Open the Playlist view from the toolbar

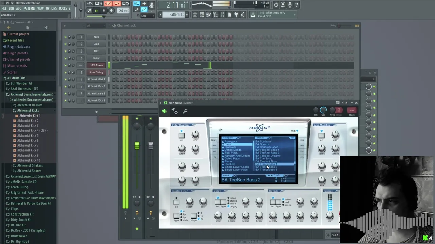(x=195, y=15)
